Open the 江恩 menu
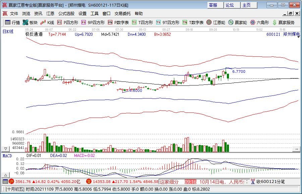 50,13
